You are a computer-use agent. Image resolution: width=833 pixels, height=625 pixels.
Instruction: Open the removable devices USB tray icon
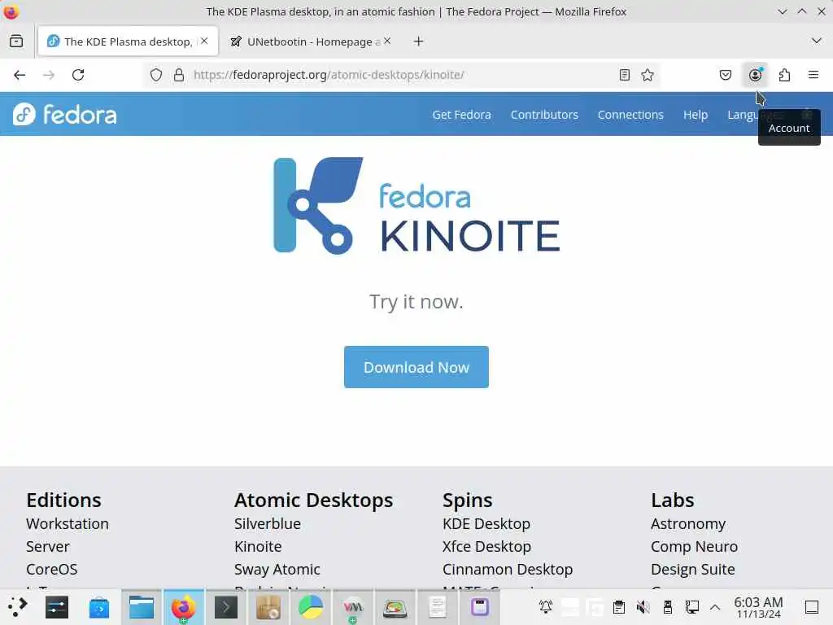[668, 606]
